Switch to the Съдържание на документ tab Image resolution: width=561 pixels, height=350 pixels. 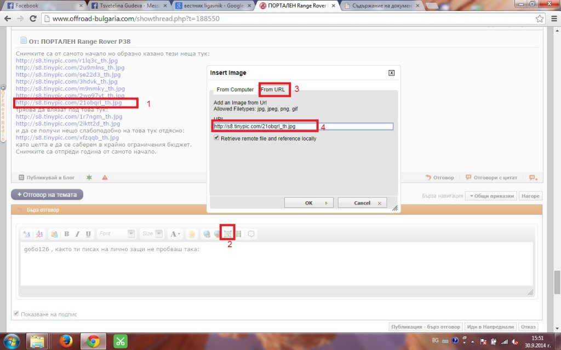coord(381,5)
